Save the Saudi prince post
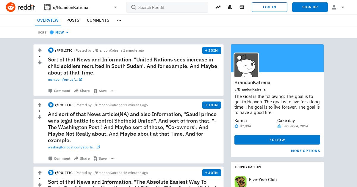This screenshot has width=357, height=187. (100, 159)
